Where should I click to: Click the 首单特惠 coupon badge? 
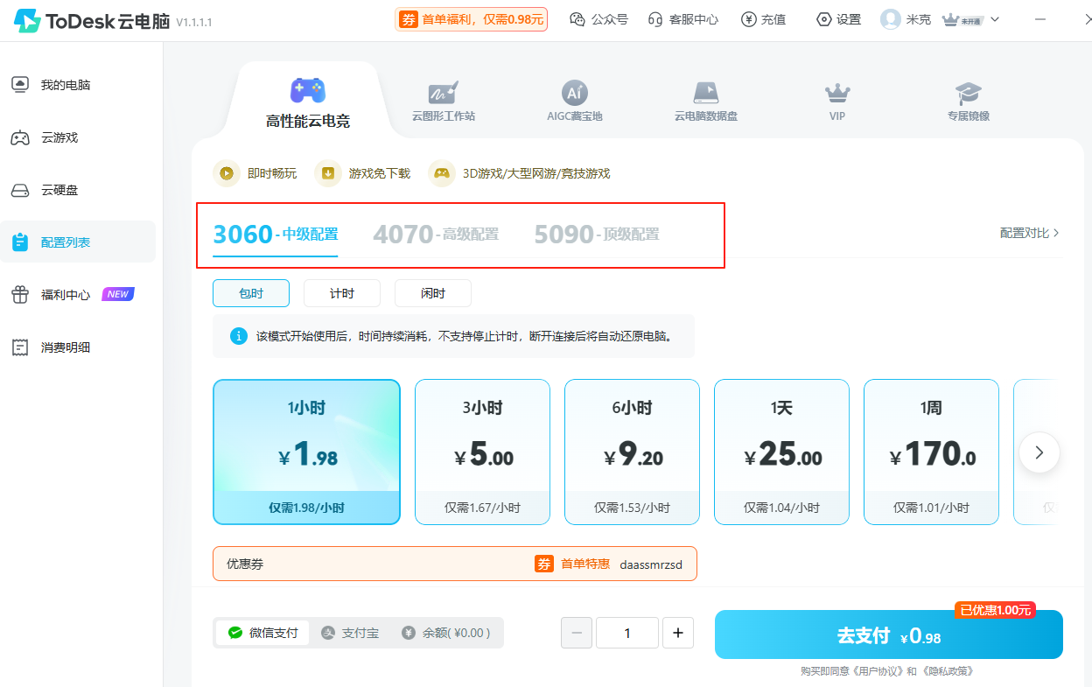pos(572,564)
